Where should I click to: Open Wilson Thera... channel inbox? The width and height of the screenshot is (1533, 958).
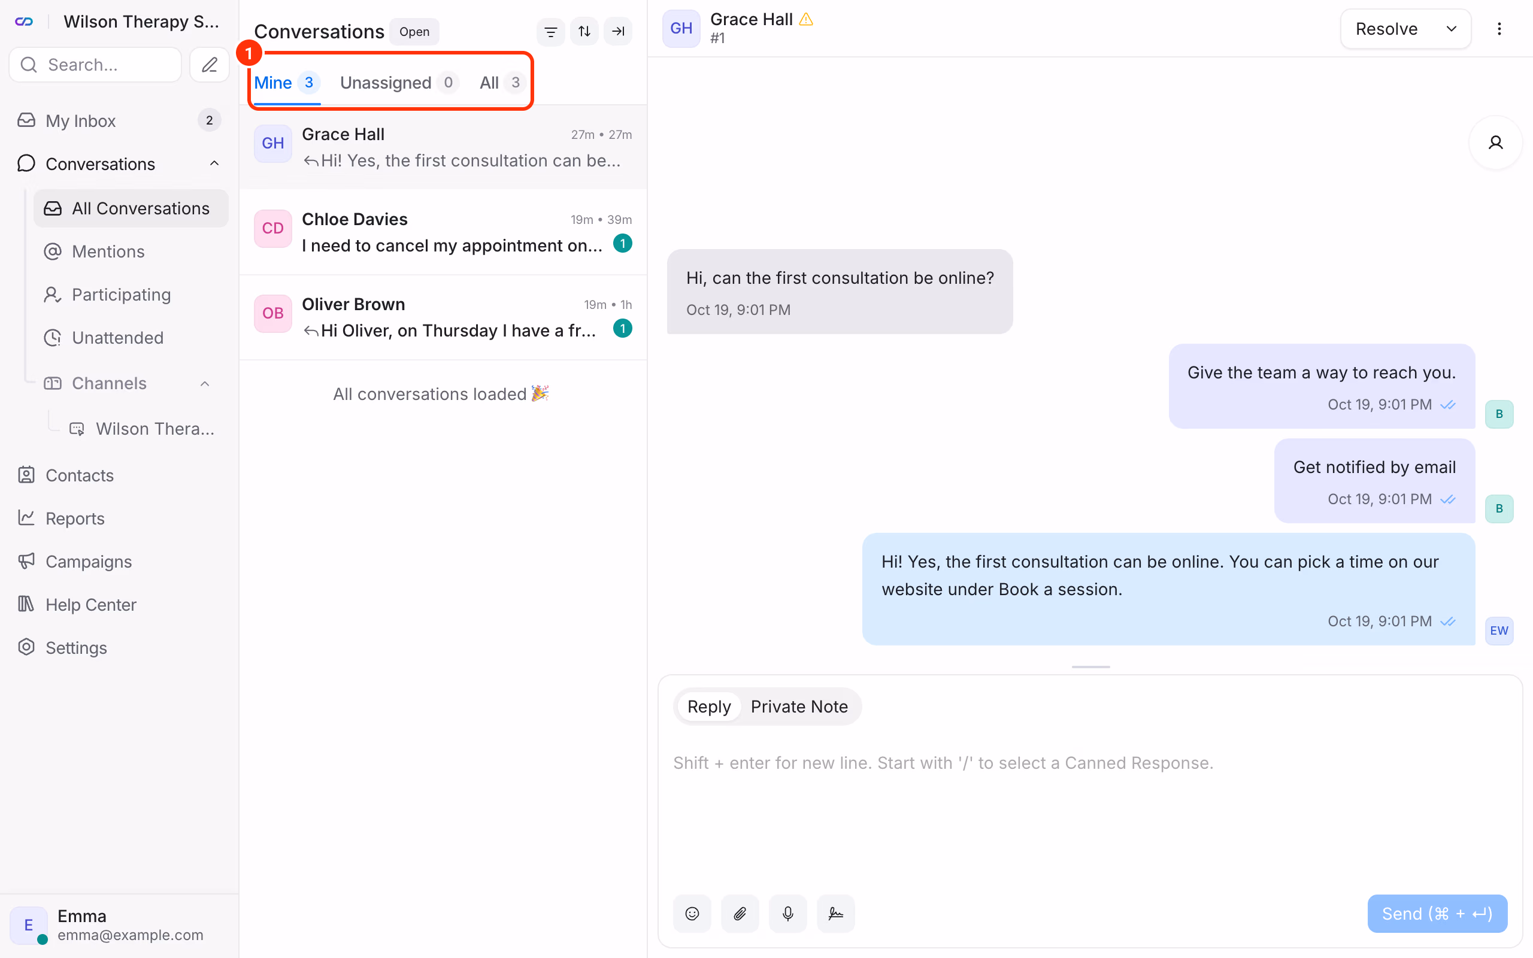point(143,428)
